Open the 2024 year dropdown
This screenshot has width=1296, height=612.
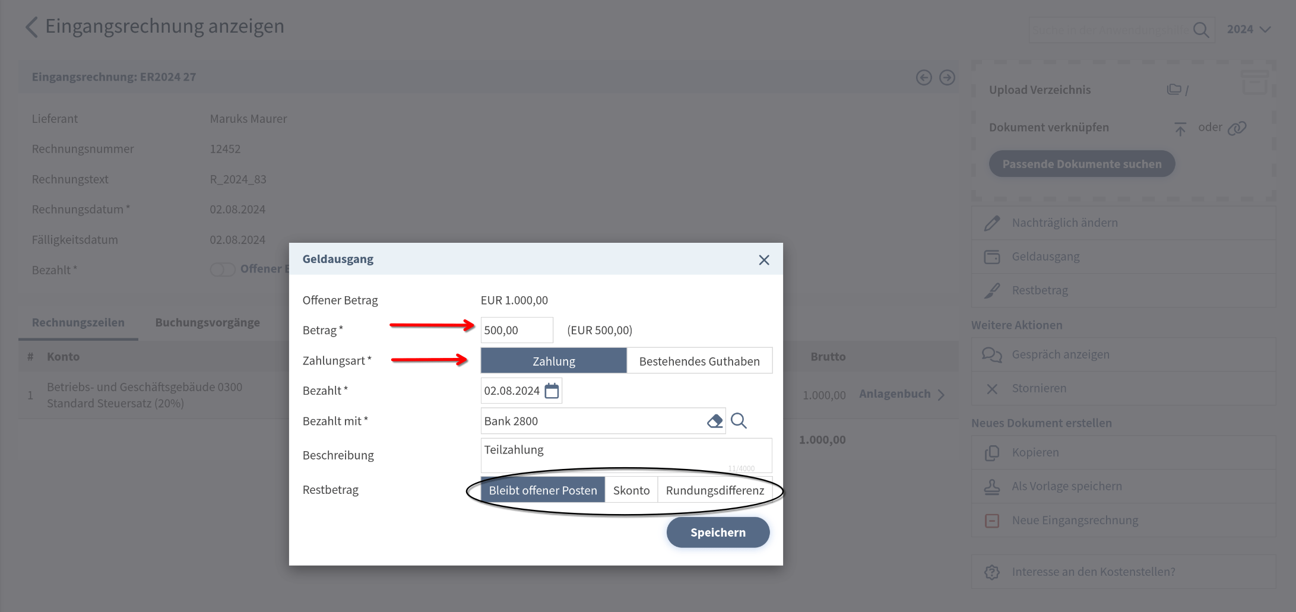click(1249, 29)
